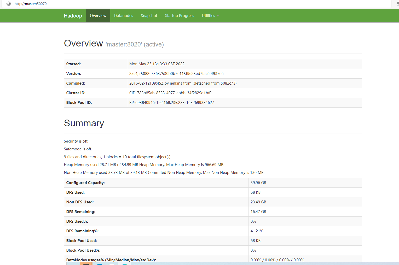Select the DFS Remaining% value 41.21%
Image resolution: width=399 pixels, height=265 pixels.
coord(257,231)
